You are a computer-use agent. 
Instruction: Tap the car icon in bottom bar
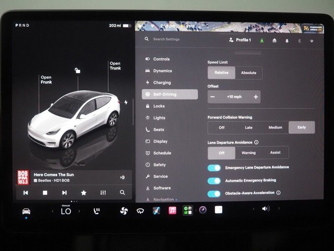coord(26,212)
